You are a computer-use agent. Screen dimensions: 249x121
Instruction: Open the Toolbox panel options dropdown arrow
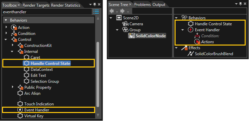(x=90, y=5)
